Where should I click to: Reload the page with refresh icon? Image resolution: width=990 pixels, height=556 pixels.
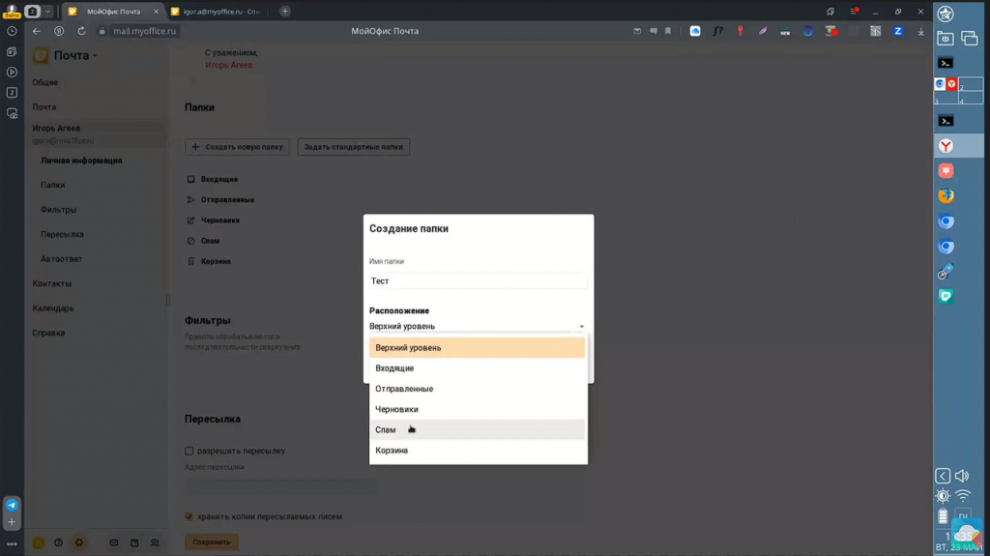pos(81,31)
